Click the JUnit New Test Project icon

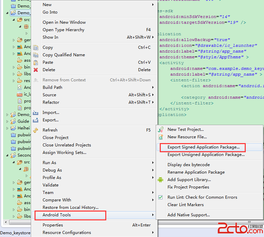pyautogui.click(x=161, y=130)
